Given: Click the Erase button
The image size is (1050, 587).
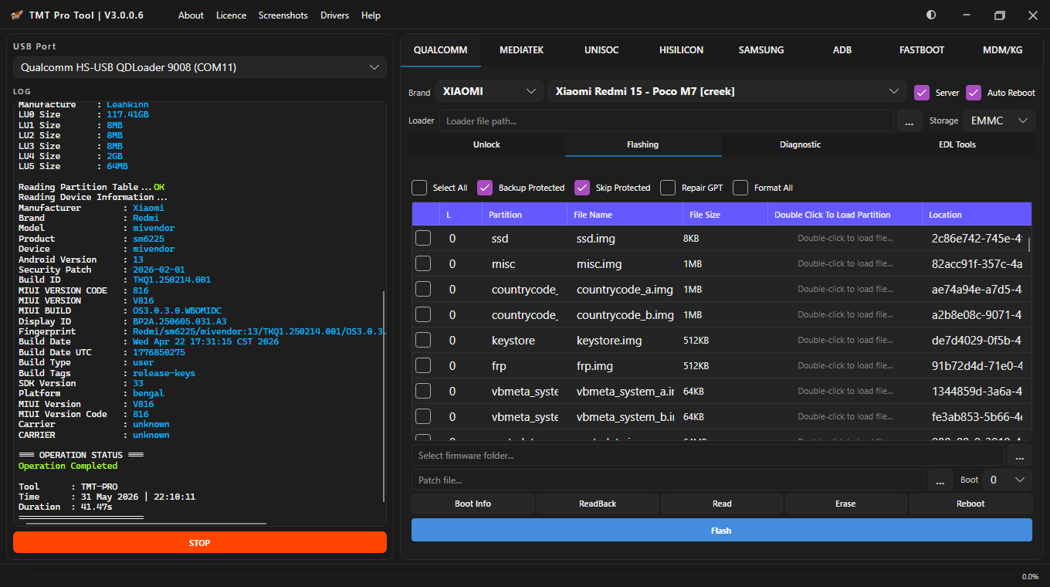Looking at the screenshot, I should 845,504.
